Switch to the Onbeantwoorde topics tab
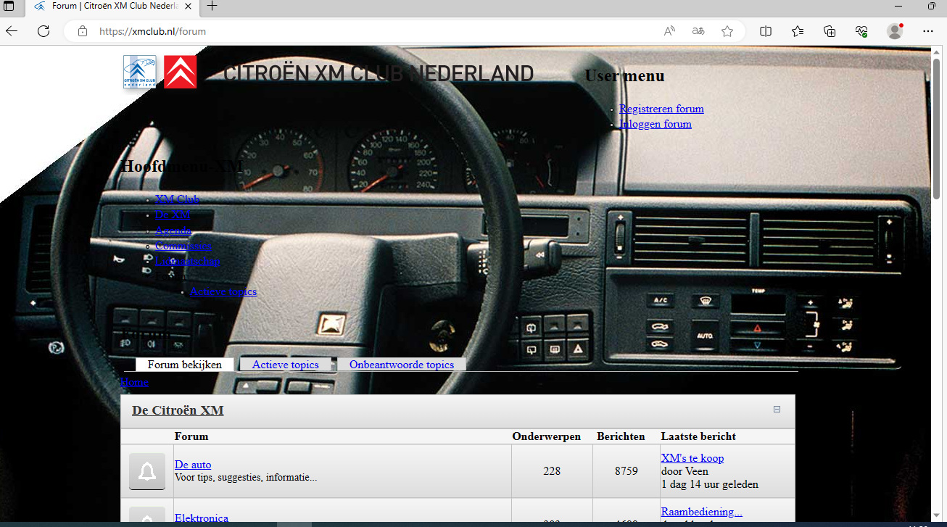947x527 pixels. point(402,365)
